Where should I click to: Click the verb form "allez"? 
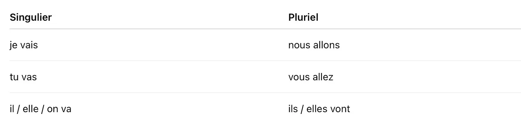point(323,77)
